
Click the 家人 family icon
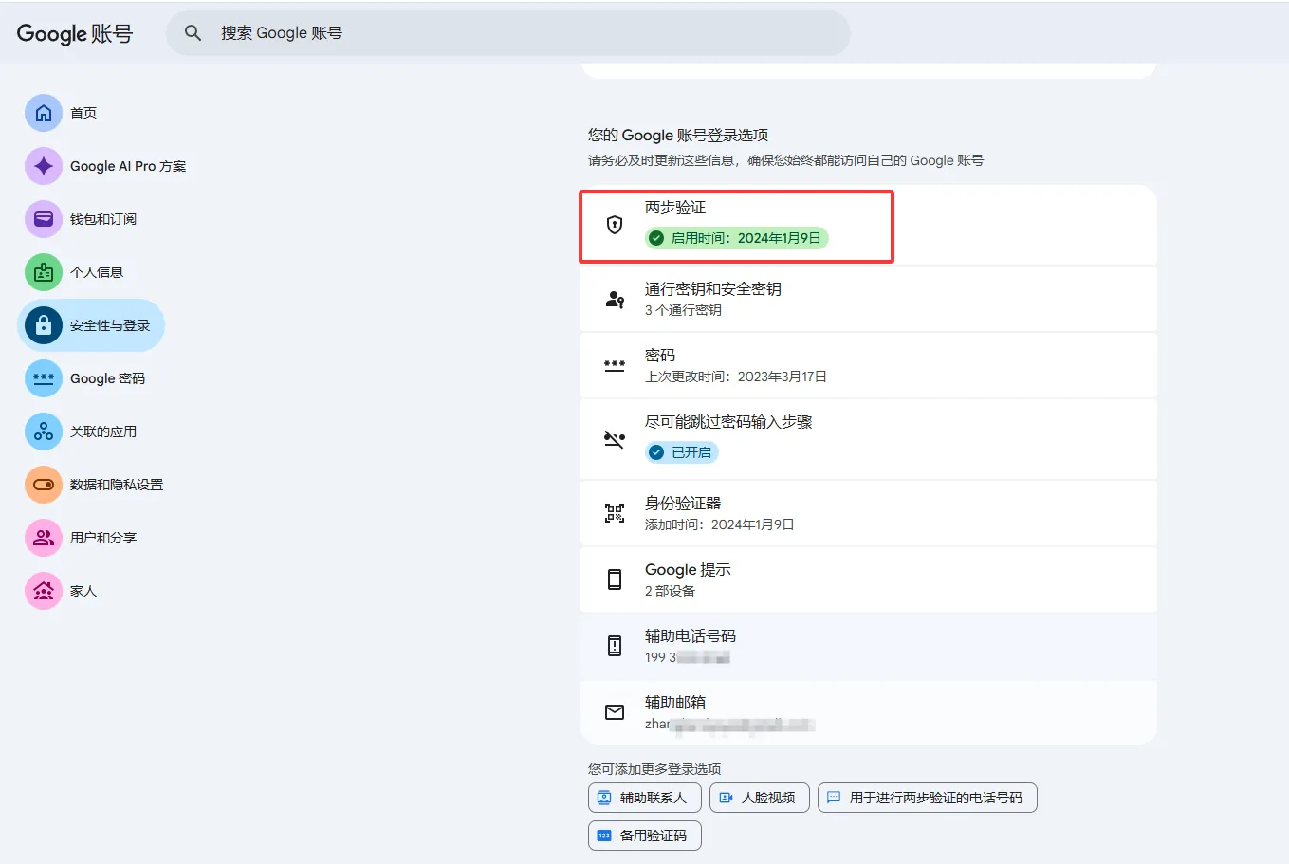point(44,591)
